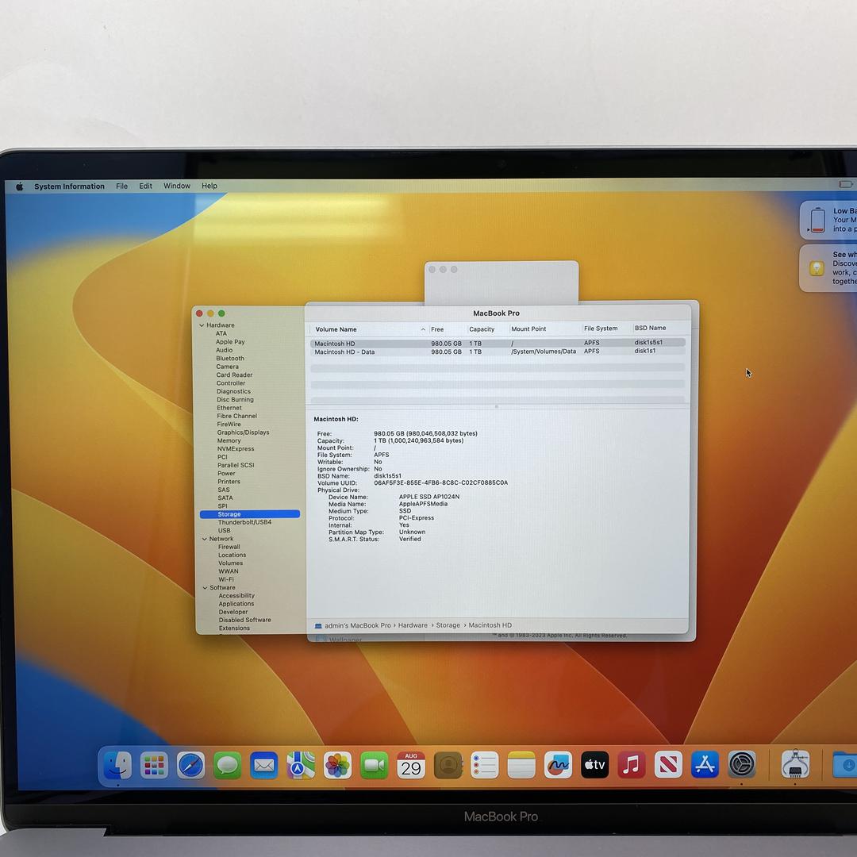Select Graphics/Displays in the sidebar
Viewport: 857px width, 857px height.
(x=244, y=432)
